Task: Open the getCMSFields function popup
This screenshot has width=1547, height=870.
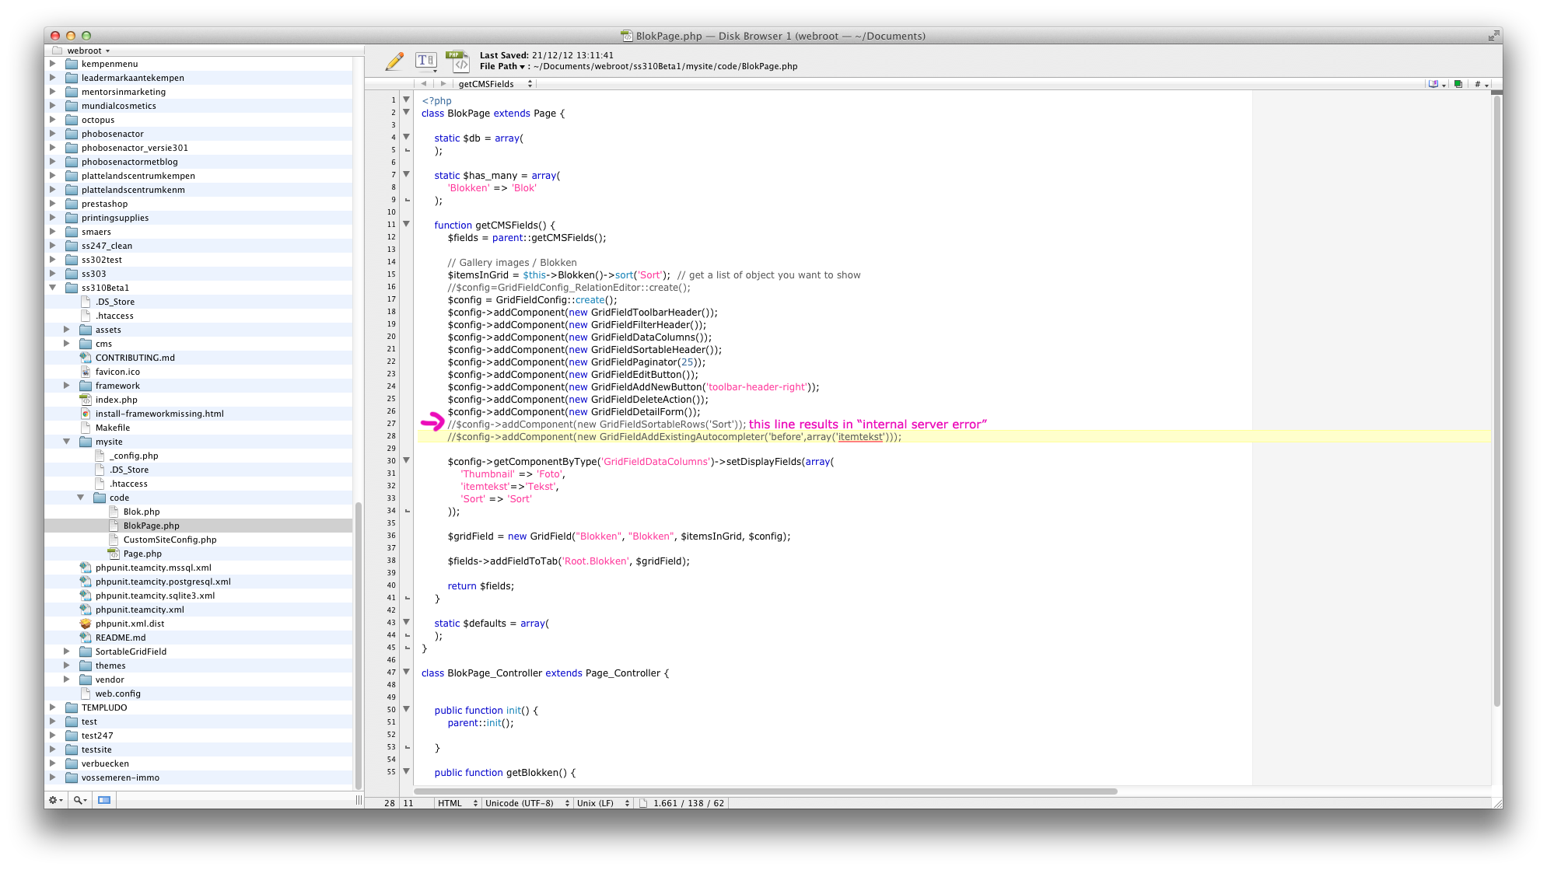Action: 495,84
